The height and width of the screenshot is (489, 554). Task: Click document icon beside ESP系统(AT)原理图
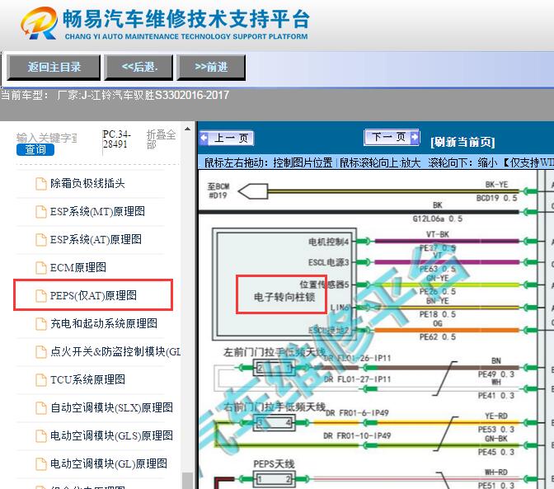point(41,240)
